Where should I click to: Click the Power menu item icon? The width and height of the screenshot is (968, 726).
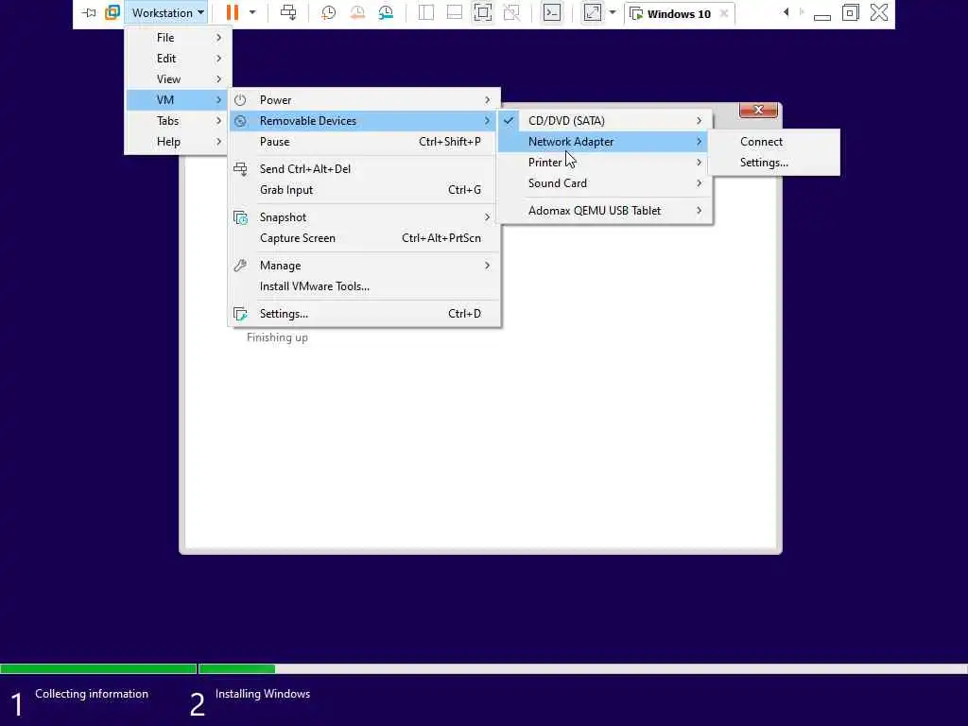(240, 100)
